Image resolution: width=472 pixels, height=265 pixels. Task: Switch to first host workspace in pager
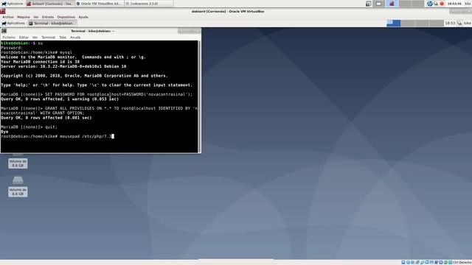379,4
